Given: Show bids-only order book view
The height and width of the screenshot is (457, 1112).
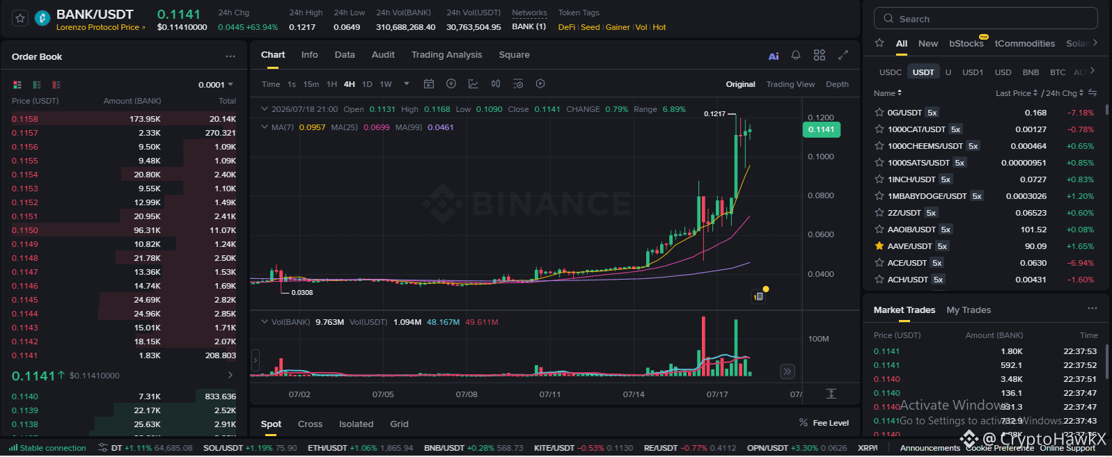Looking at the screenshot, I should point(37,85).
